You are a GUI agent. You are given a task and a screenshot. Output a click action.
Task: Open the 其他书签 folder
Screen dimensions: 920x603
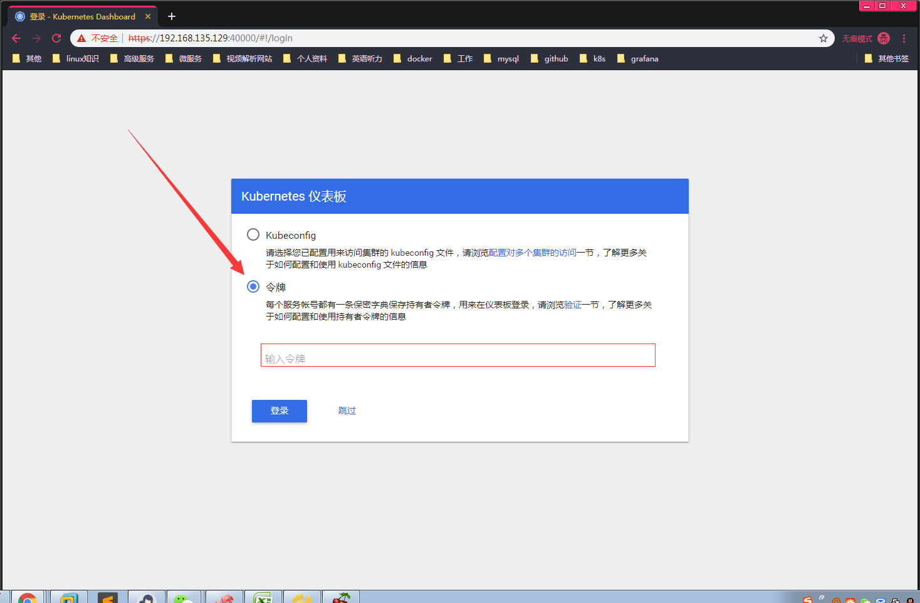(887, 58)
